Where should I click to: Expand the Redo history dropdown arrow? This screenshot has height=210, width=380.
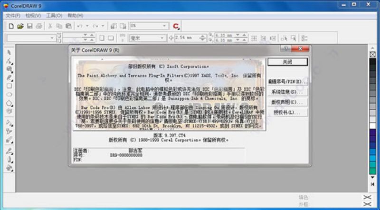(103, 26)
